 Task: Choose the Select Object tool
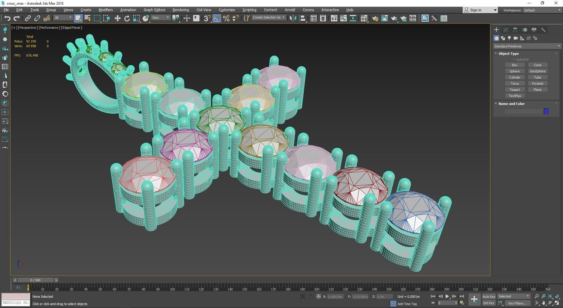pyautogui.click(x=78, y=18)
